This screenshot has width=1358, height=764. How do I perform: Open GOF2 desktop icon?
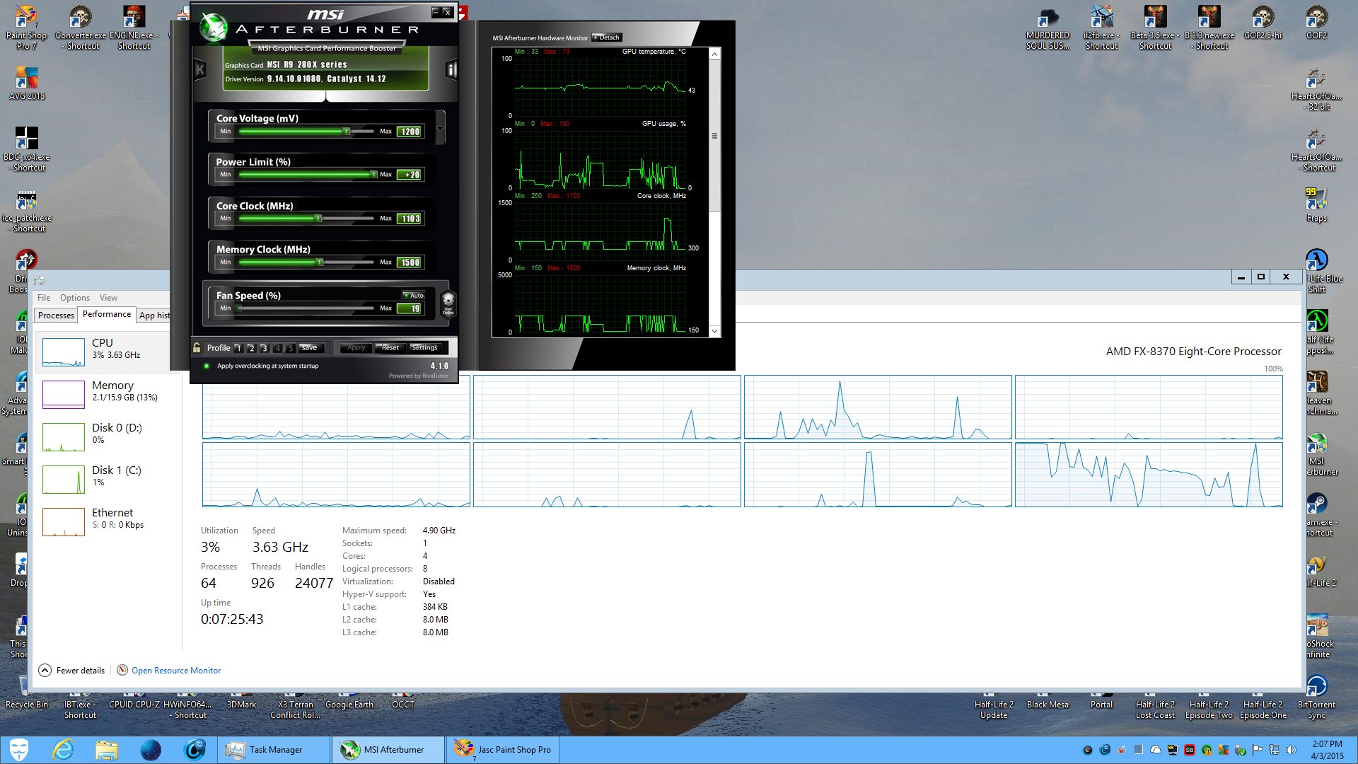[1317, 23]
